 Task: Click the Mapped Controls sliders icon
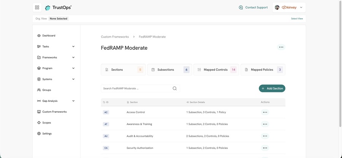click(199, 70)
